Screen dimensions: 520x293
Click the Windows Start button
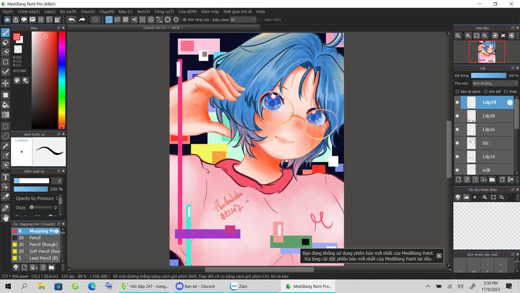[8, 286]
